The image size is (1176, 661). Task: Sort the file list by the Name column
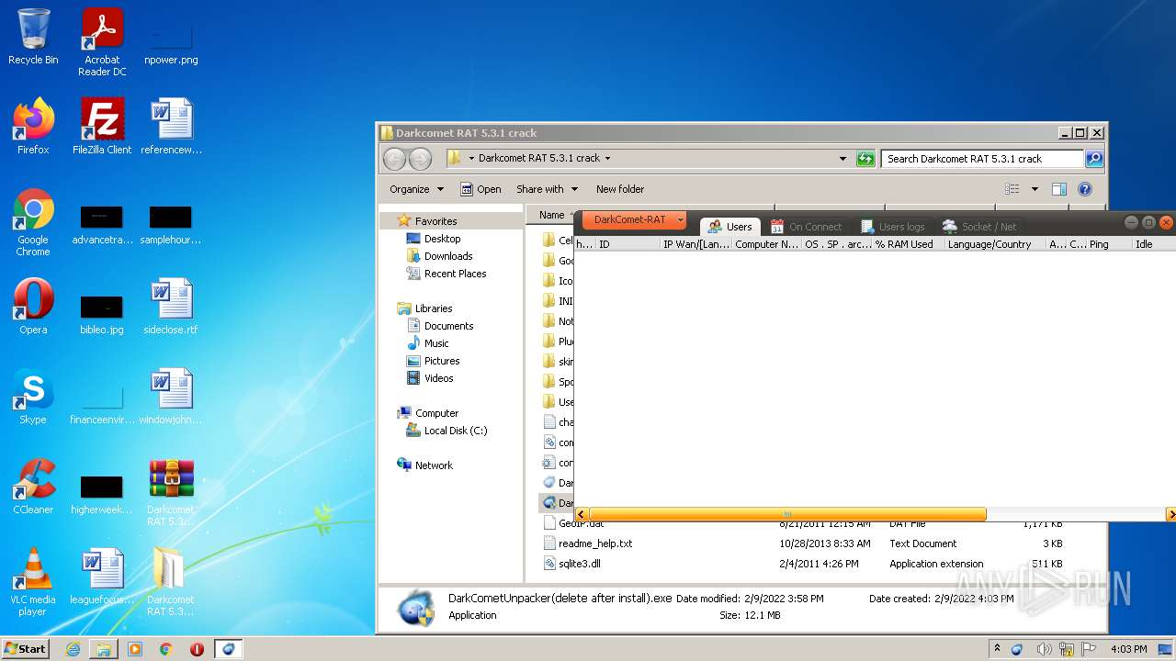point(551,215)
